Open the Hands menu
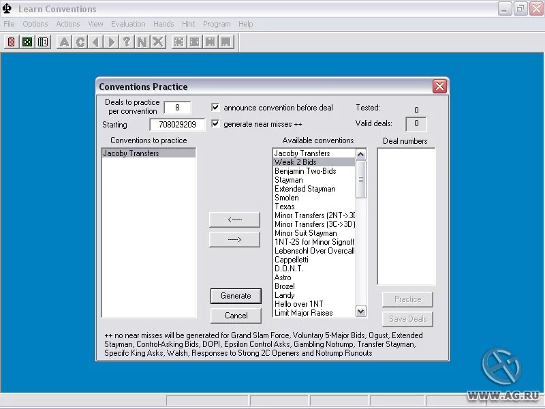The image size is (545, 409). click(x=163, y=24)
